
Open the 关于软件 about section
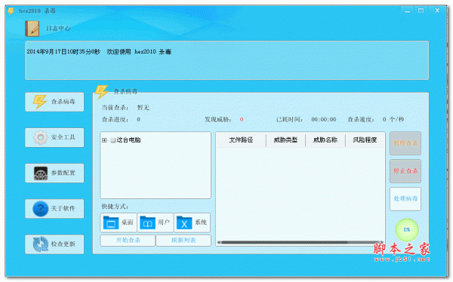click(54, 209)
